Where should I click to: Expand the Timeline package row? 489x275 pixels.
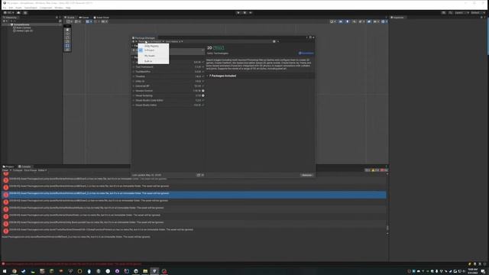click(x=134, y=76)
